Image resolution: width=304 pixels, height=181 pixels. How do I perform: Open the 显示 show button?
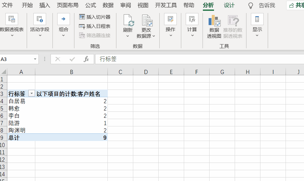257,25
